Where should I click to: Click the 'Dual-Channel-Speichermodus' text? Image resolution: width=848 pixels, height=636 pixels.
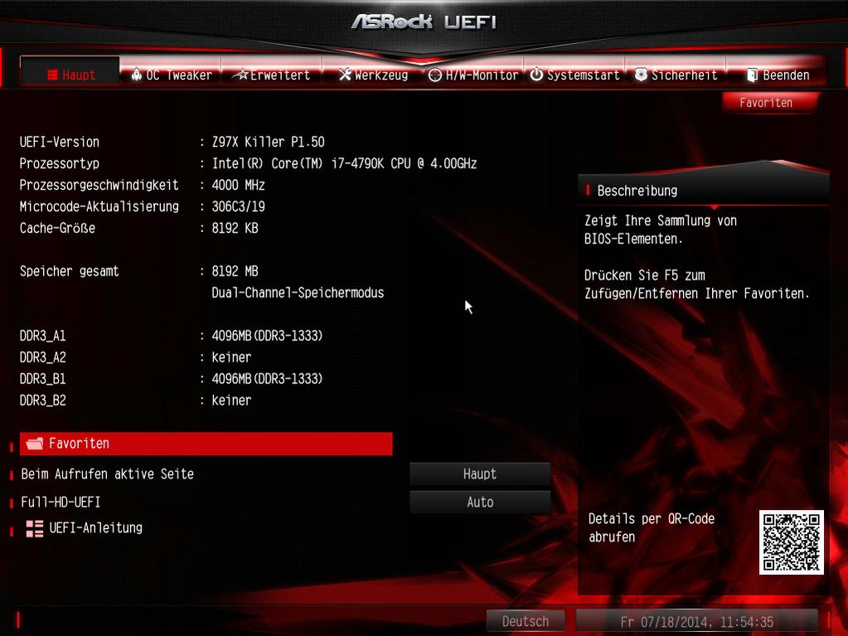pos(298,293)
